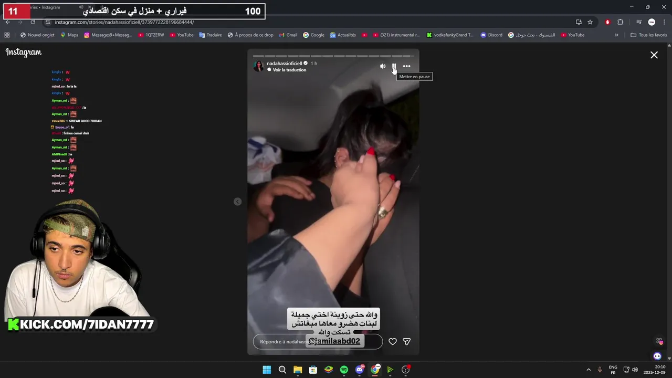
Task: Select the instagram.com URL in address bar
Action: pos(124,22)
